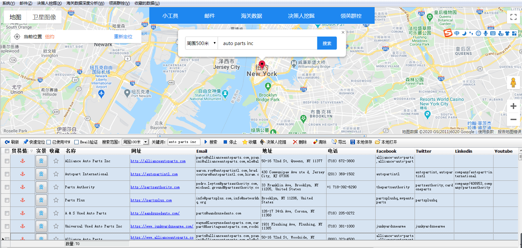Click the 关键词 keyword input field
This screenshot has width=522, height=248.
pos(184,142)
